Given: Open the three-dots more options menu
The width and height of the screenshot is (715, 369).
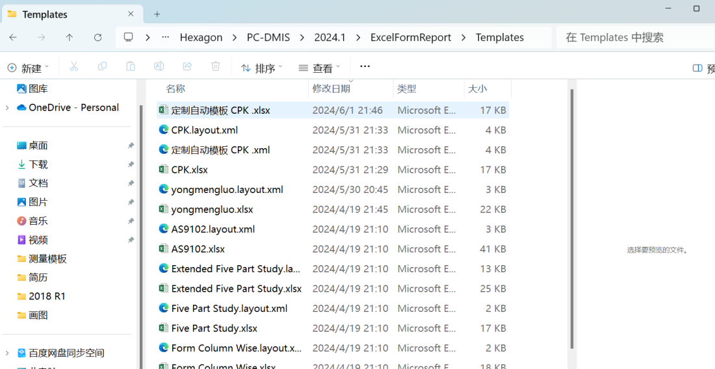Looking at the screenshot, I should (x=365, y=66).
